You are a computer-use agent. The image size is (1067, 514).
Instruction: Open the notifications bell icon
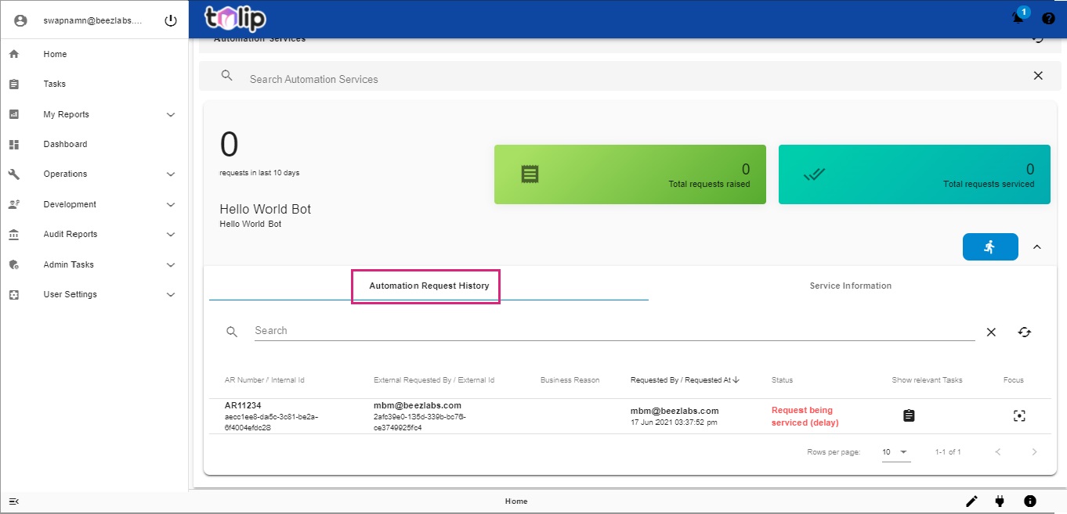(x=1018, y=18)
